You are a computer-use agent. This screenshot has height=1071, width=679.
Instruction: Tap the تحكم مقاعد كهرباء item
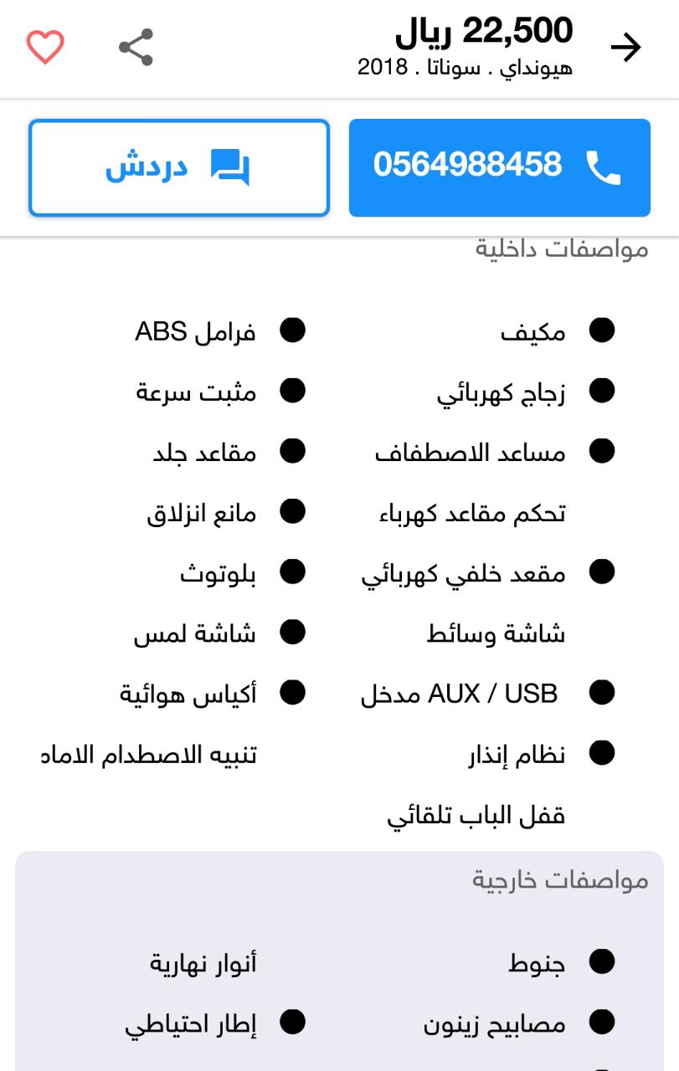pyautogui.click(x=473, y=513)
